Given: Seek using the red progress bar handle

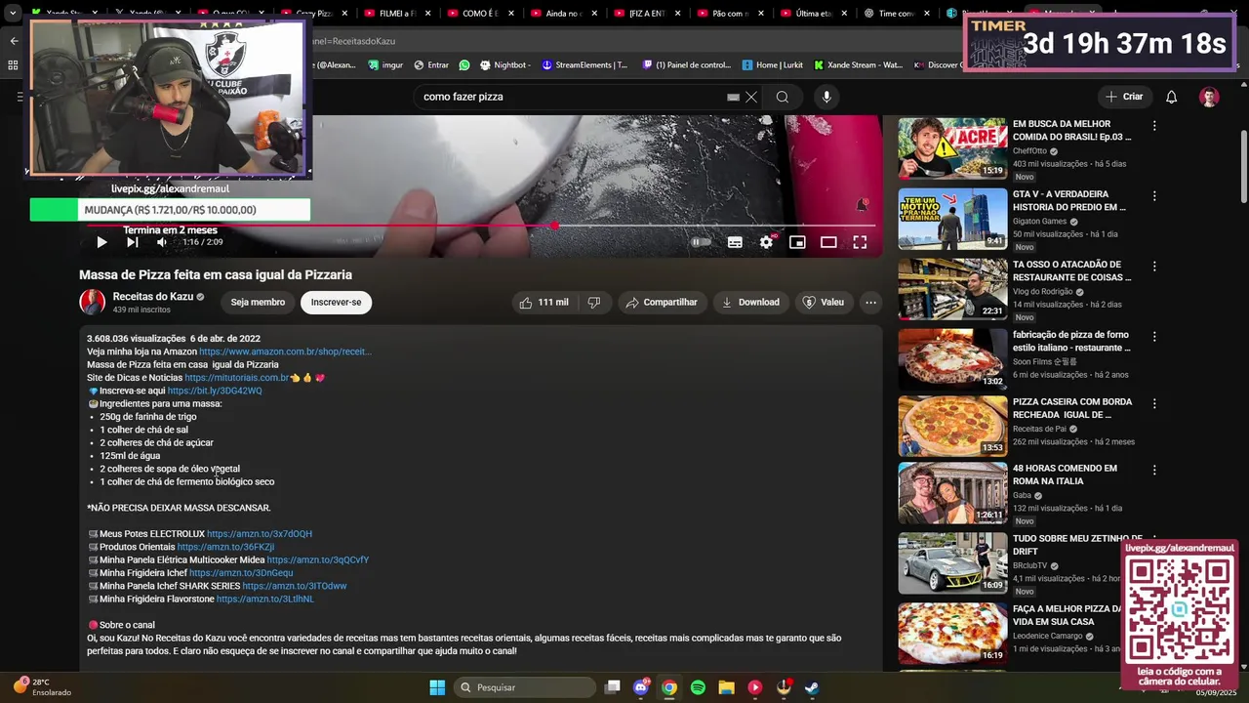Looking at the screenshot, I should pyautogui.click(x=554, y=226).
